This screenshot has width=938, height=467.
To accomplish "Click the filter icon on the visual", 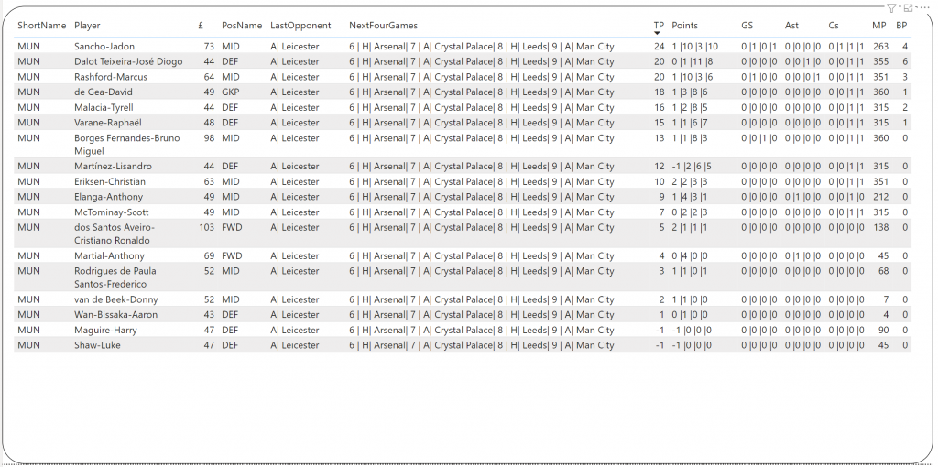I will [x=891, y=8].
